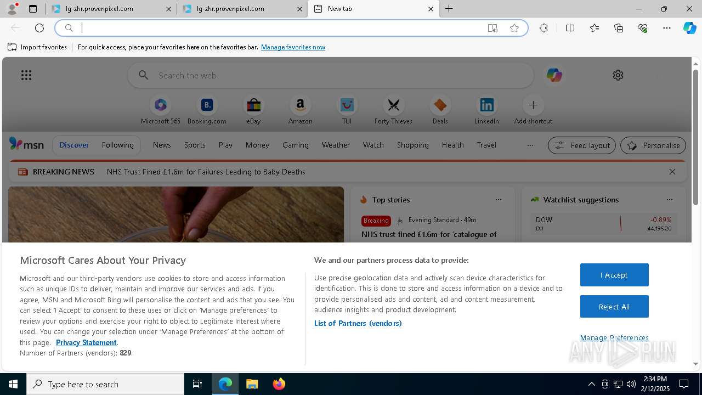Add this page to favorites star
702x395 pixels.
point(514,28)
